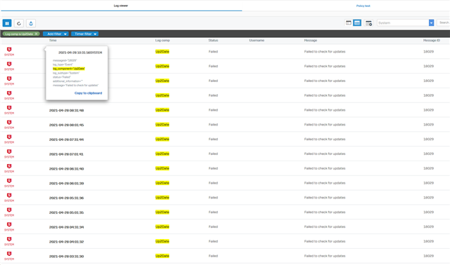This screenshot has height=265, width=450.
Task: Click the Username column header
Action: [257, 41]
